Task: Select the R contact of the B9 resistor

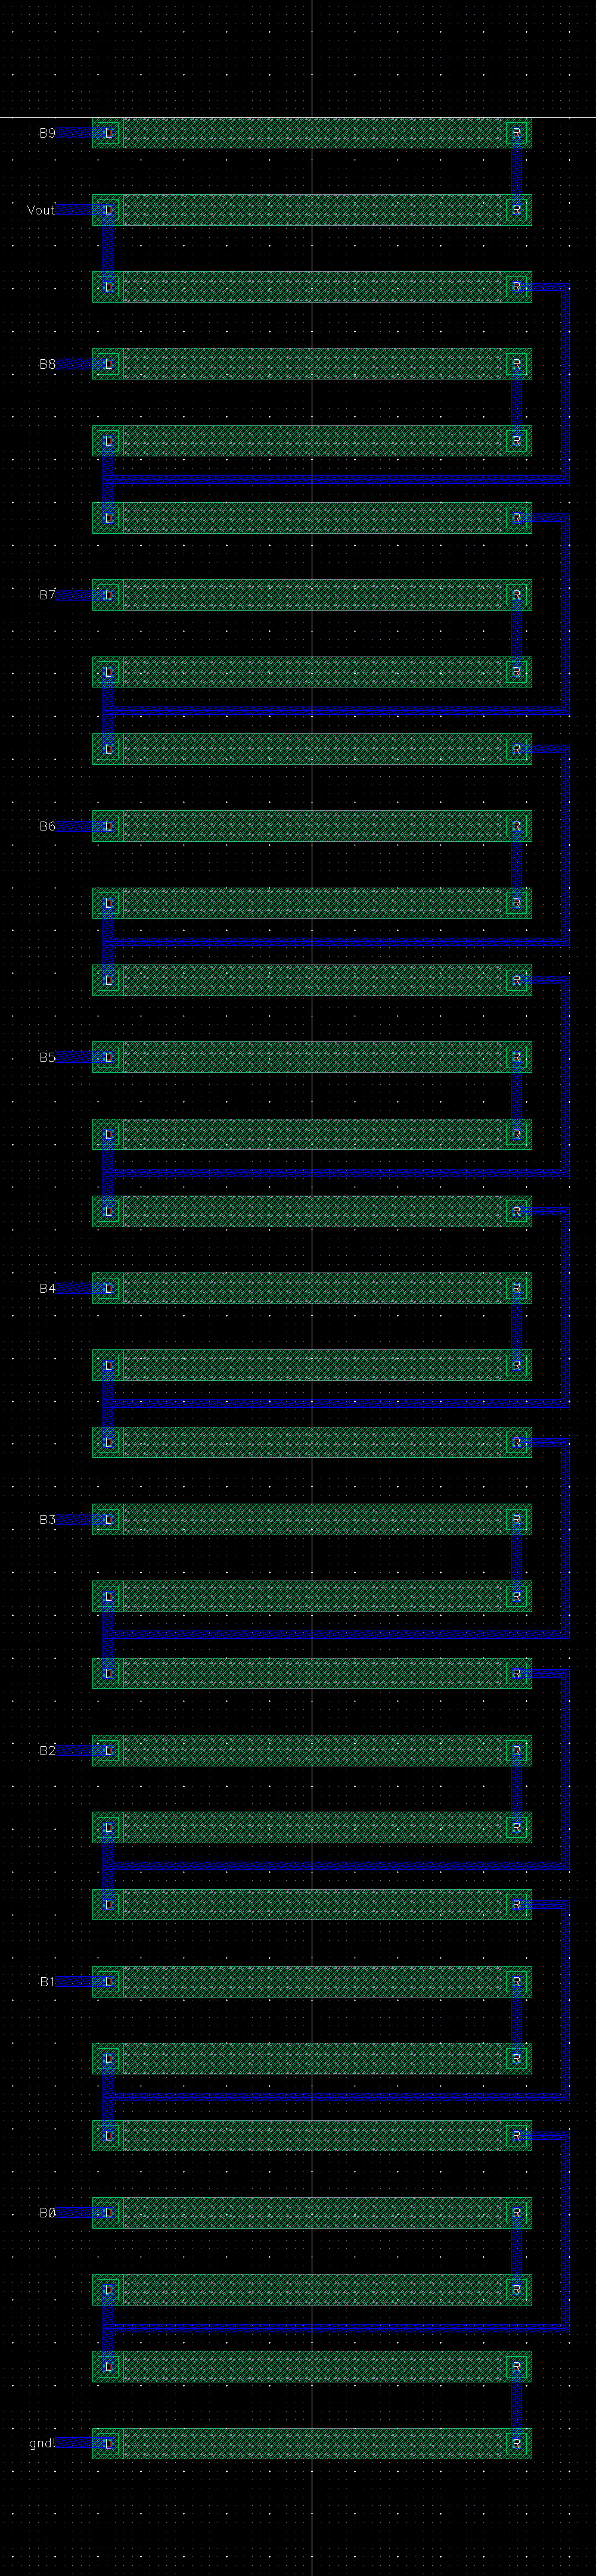Action: (x=516, y=133)
